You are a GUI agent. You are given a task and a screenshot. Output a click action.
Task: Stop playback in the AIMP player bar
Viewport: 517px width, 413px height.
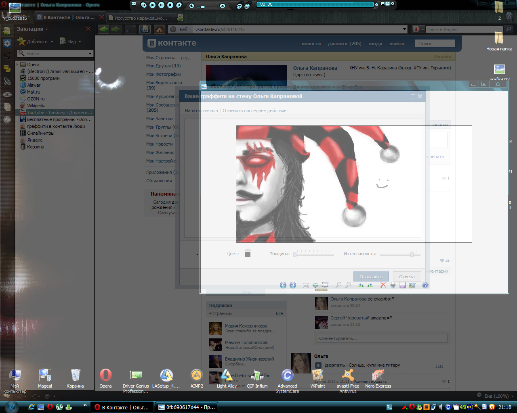click(170, 5)
